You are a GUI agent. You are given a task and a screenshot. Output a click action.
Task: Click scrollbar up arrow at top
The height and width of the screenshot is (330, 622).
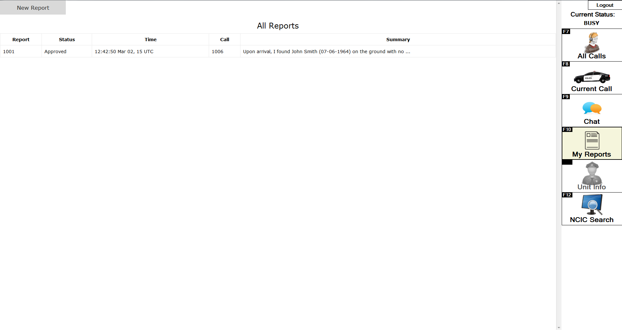[559, 3]
